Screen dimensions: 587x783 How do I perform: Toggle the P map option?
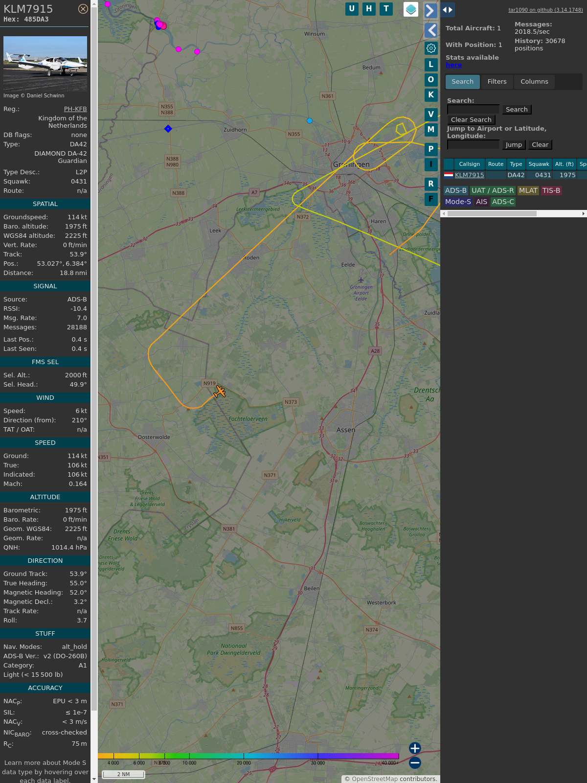(431, 149)
